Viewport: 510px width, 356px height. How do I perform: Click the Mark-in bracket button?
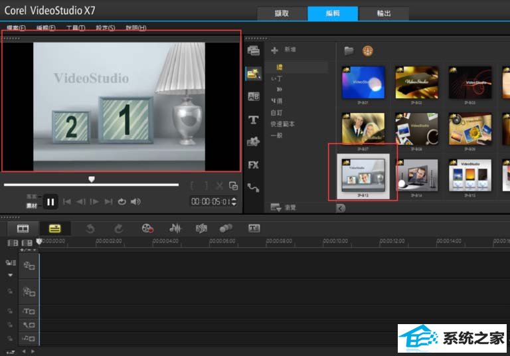193,186
